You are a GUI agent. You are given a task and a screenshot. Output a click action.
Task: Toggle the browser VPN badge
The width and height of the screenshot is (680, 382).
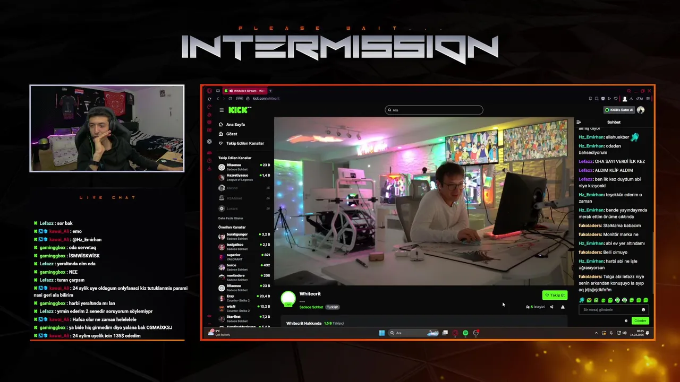(x=240, y=99)
